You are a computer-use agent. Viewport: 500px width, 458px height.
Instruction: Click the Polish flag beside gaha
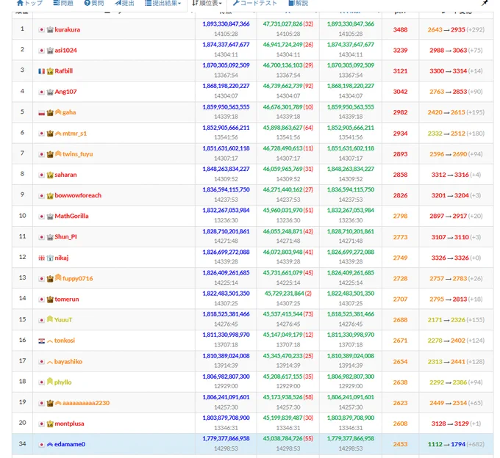(41, 113)
